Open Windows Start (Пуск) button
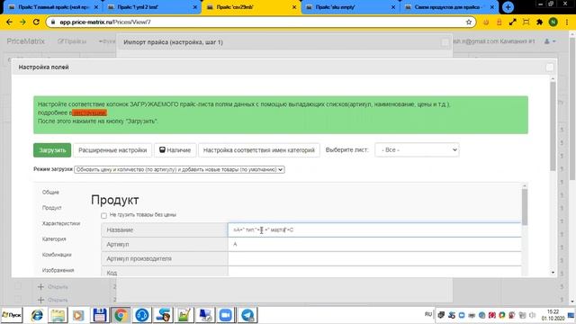 (x=12, y=315)
